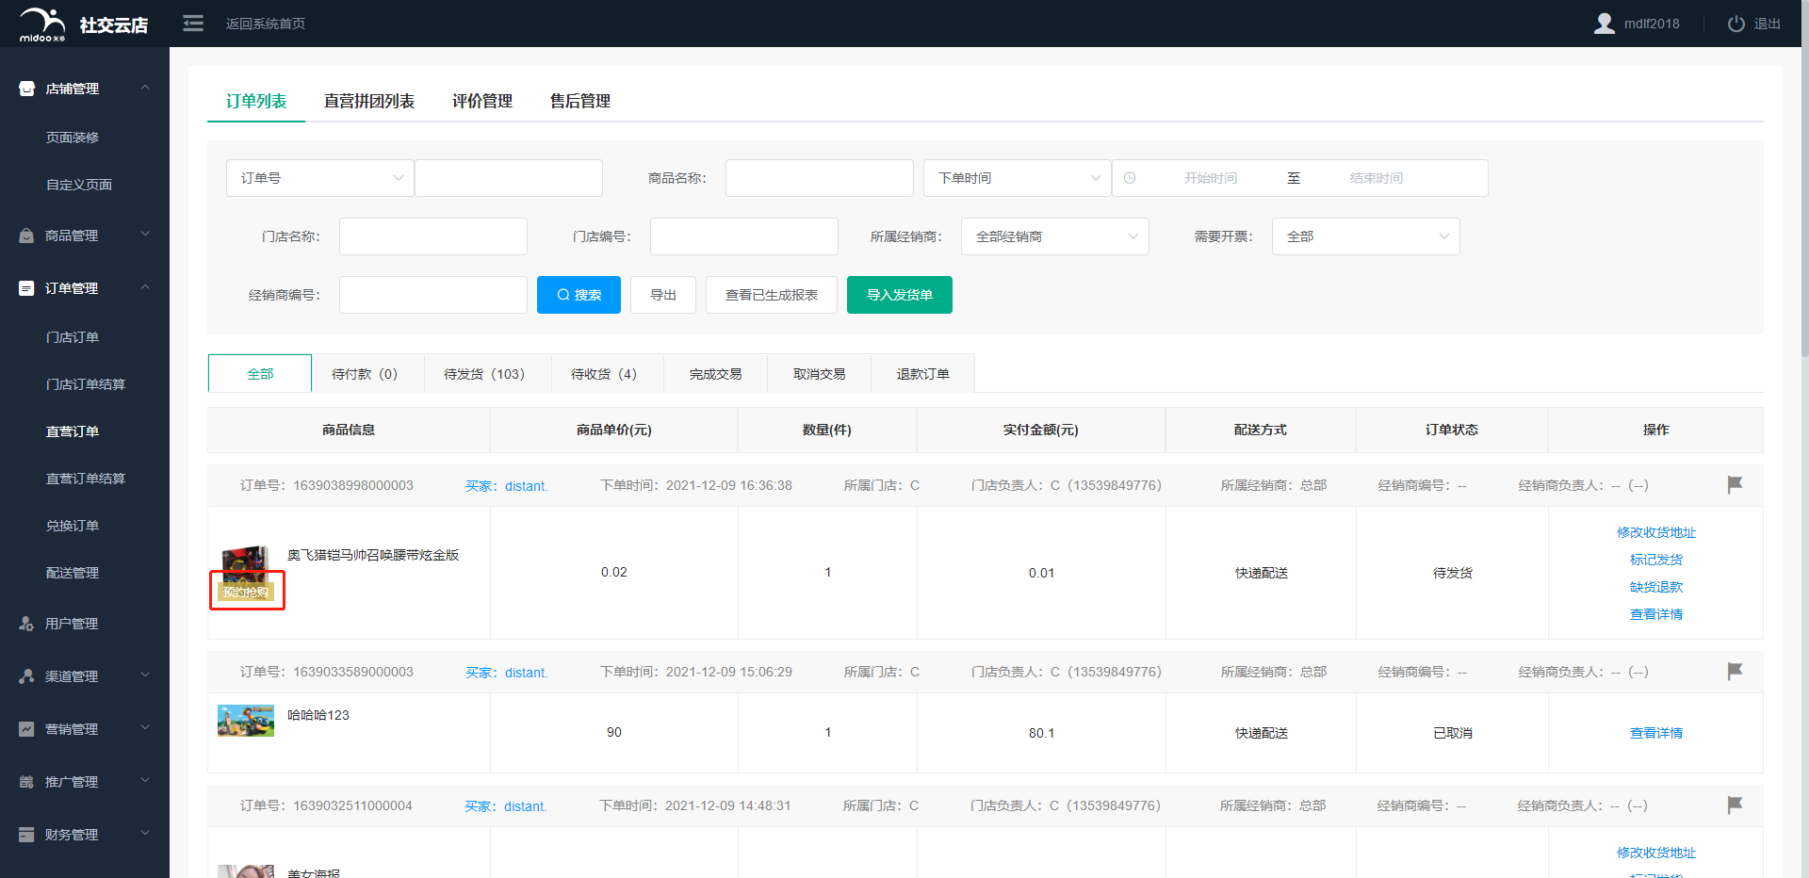Screen dimensions: 1809x878
Task: Click the 营销管理 chart icon
Action: pyautogui.click(x=26, y=729)
